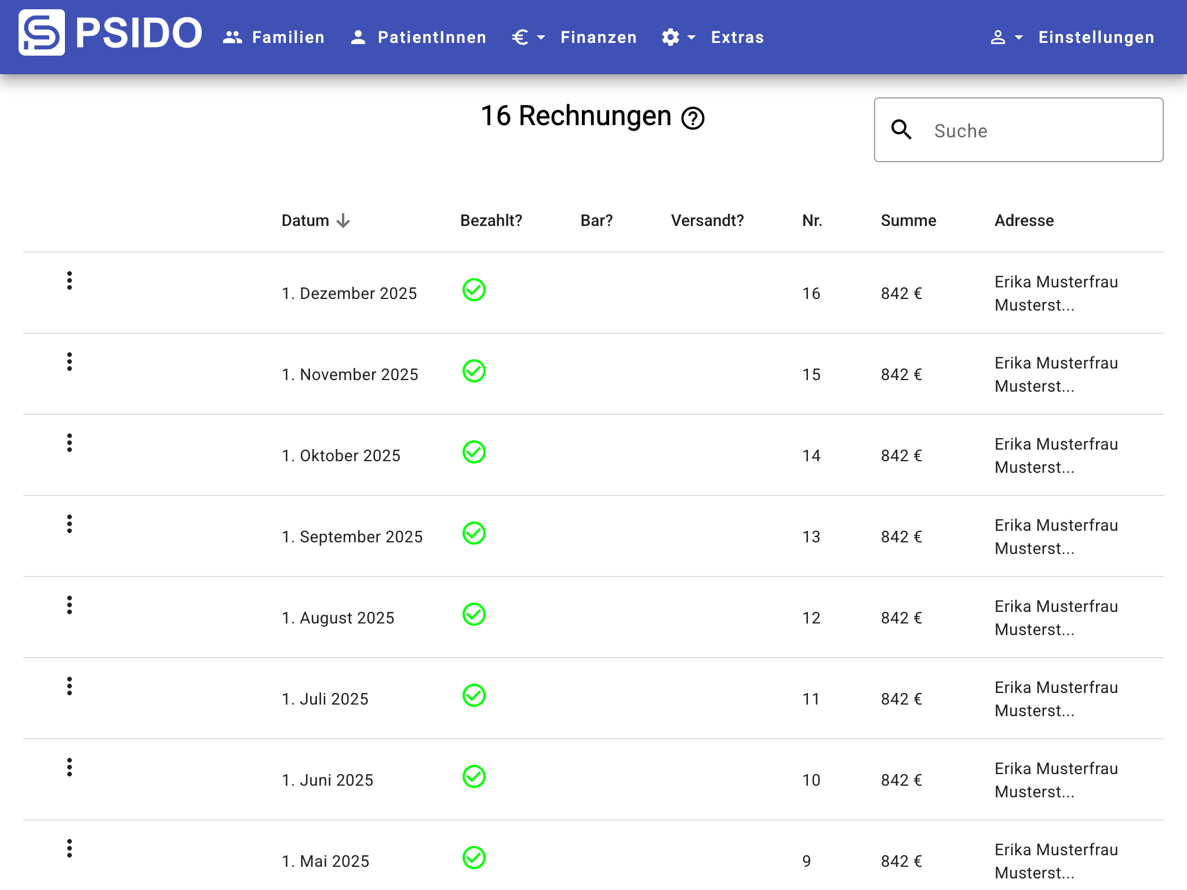Select date 1. September 2025
The width and height of the screenshot is (1187, 890).
point(352,537)
